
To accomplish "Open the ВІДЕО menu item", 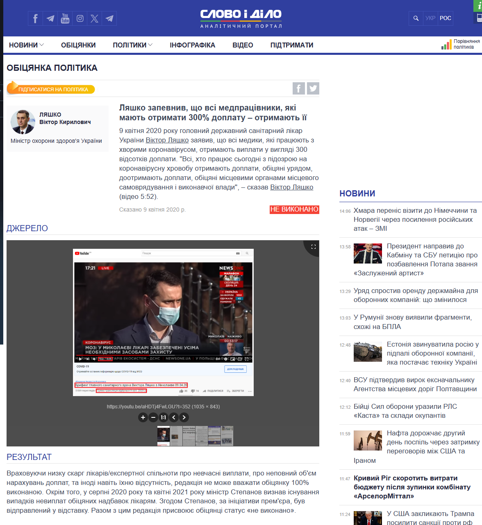I will pos(243,45).
